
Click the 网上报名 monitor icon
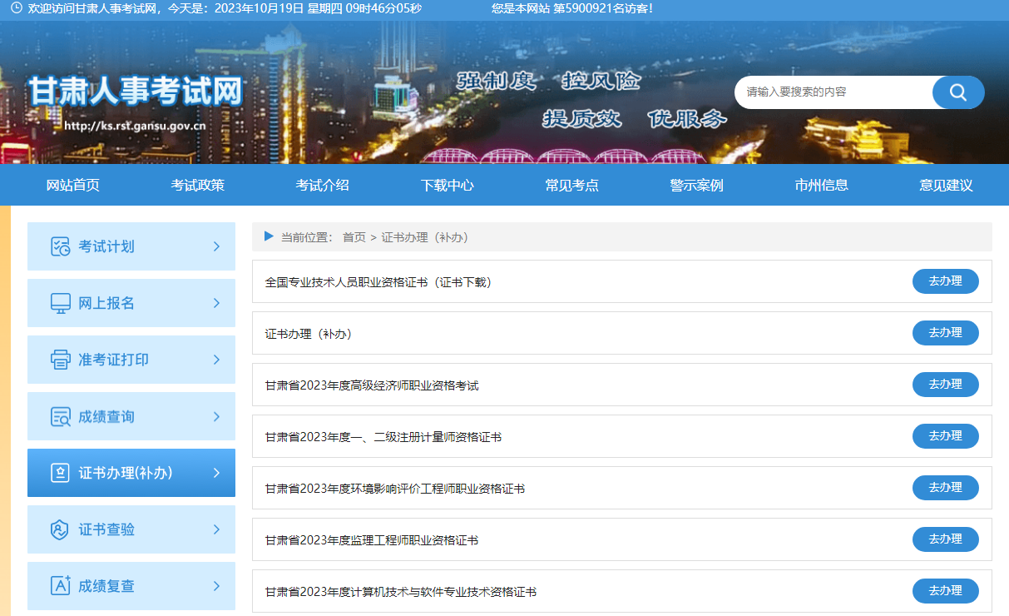pyautogui.click(x=60, y=303)
